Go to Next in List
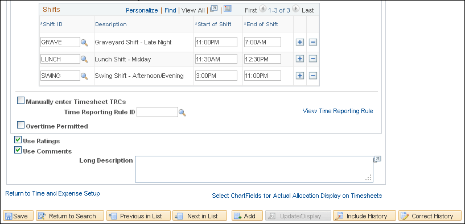465x224 pixels. click(x=200, y=216)
